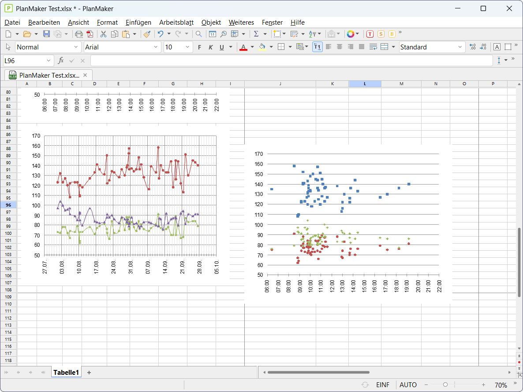This screenshot has width=523, height=392.
Task: Open the function wizard fx icon
Action: click(61, 60)
